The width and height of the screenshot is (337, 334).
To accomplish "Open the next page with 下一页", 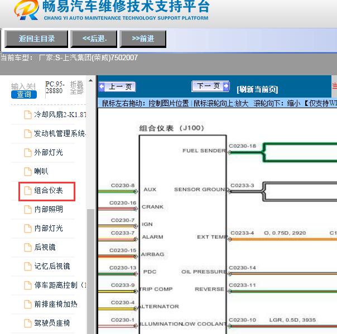I will coord(210,86).
